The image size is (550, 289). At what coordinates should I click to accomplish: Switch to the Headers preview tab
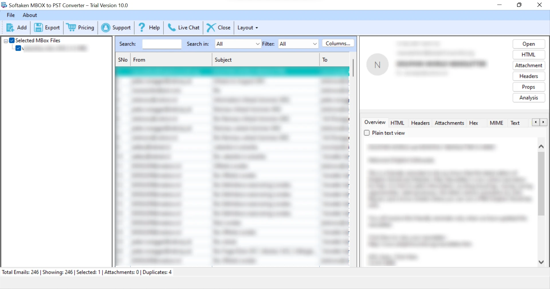tap(420, 123)
